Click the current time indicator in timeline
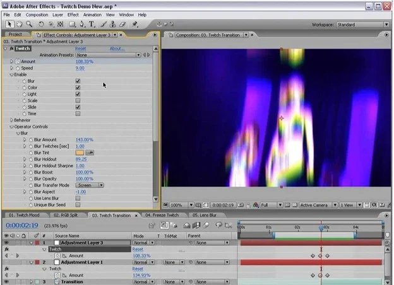This screenshot has height=285, width=394. click(321, 228)
